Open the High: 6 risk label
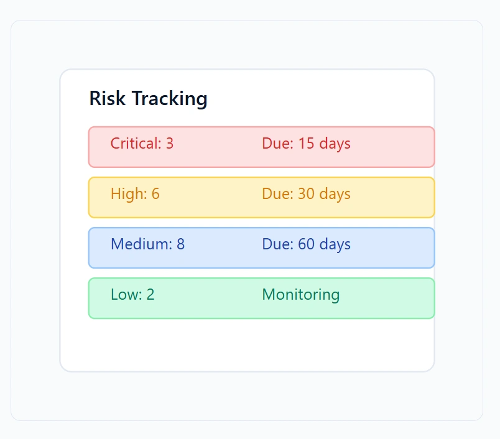The image size is (500, 439). click(x=135, y=194)
